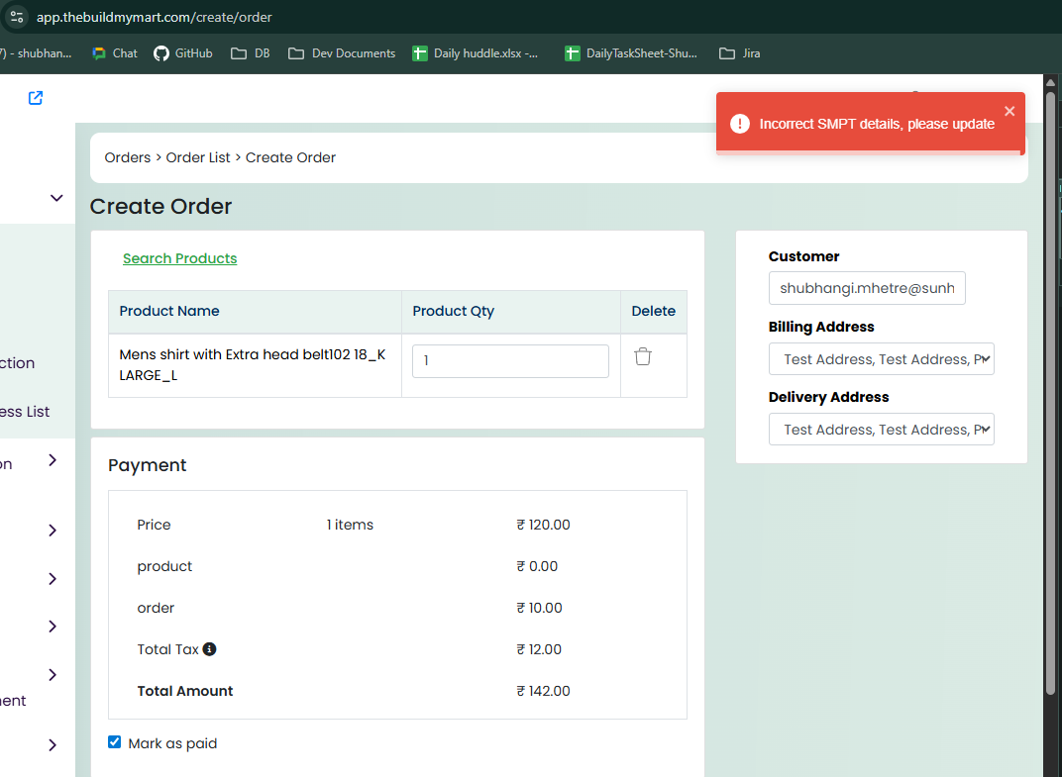Open the external link icon in header

tap(36, 98)
